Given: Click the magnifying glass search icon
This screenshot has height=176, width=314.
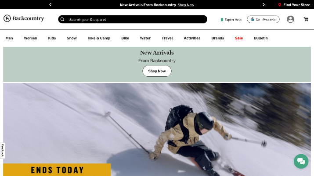Looking at the screenshot, I should click(62, 19).
